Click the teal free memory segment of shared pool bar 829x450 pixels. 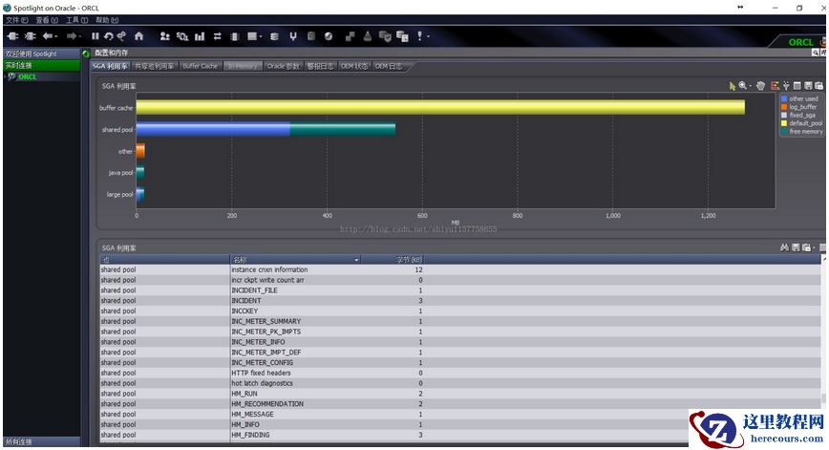point(343,130)
